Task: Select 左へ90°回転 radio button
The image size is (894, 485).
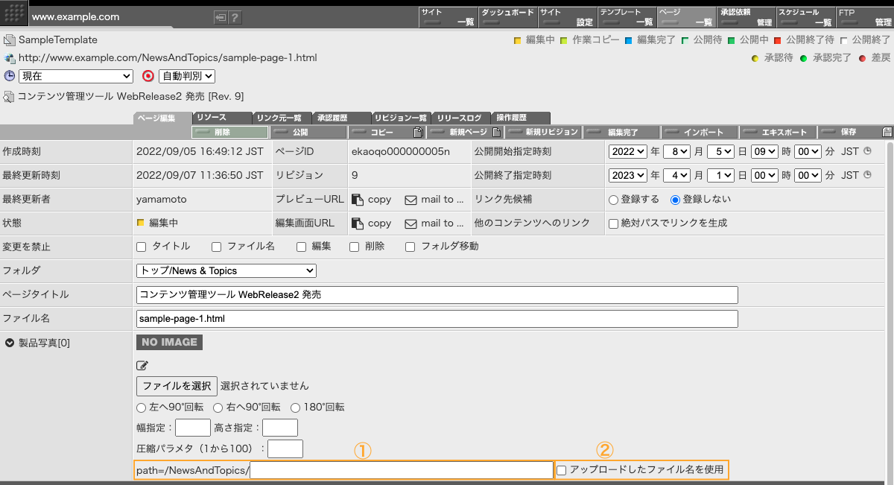Action: pyautogui.click(x=141, y=408)
